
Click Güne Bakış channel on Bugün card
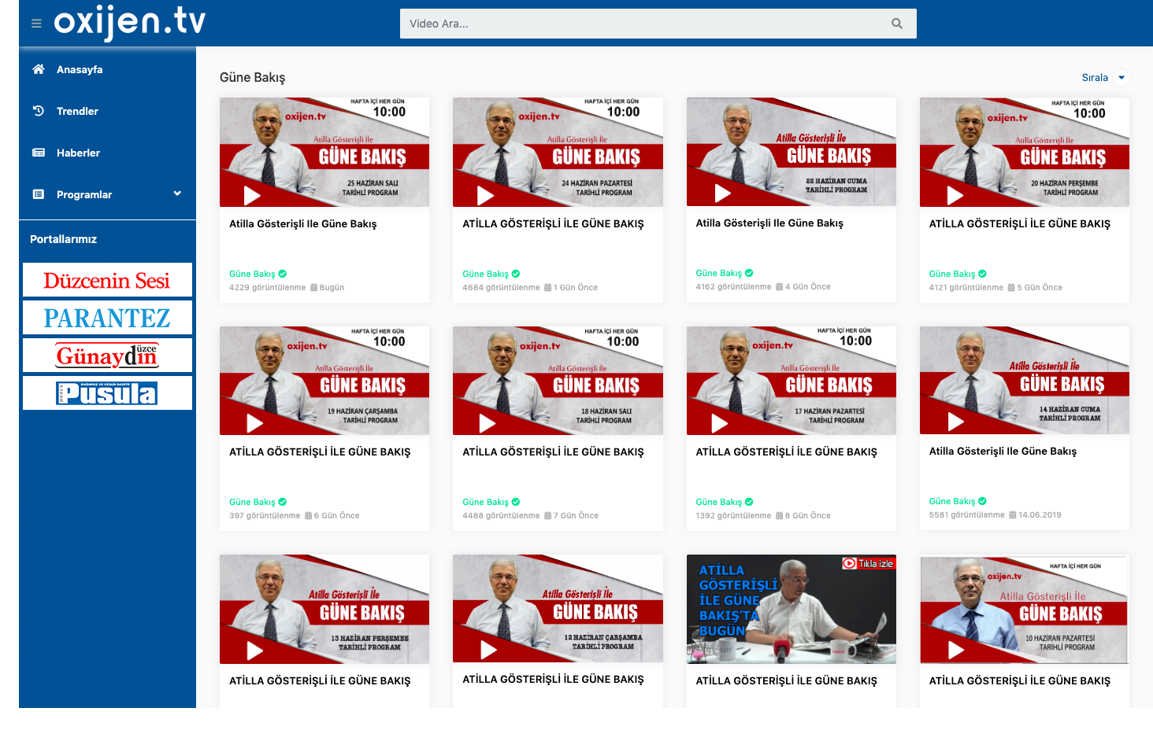tap(252, 274)
